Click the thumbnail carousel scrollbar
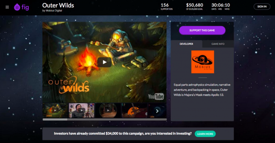 (104, 120)
